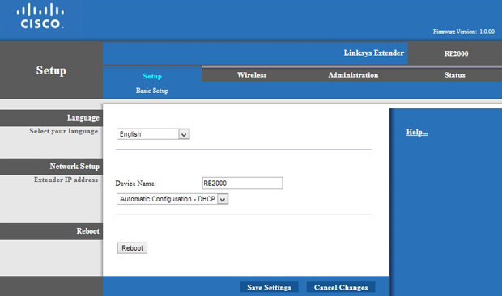Click the large Setup title

coord(51,70)
